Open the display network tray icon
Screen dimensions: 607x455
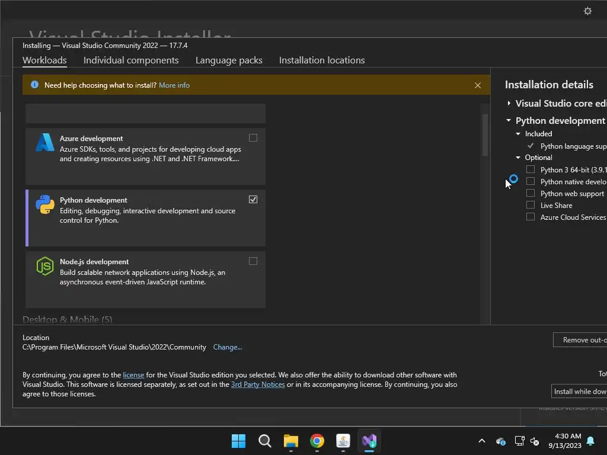pos(519,441)
